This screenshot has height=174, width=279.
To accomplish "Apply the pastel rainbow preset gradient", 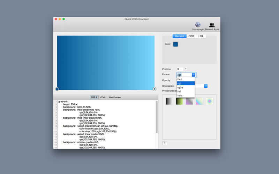I will [x=199, y=101].
